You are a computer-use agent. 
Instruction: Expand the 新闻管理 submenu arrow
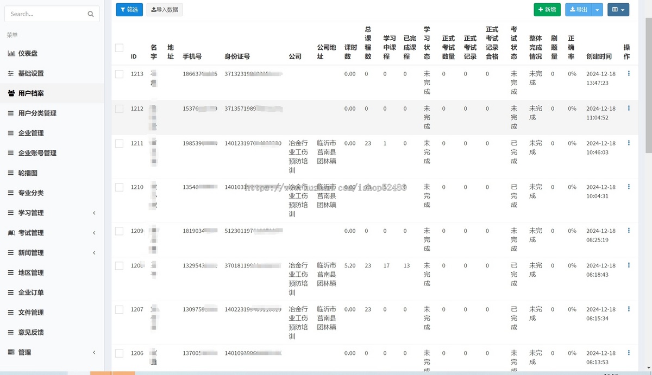point(94,253)
